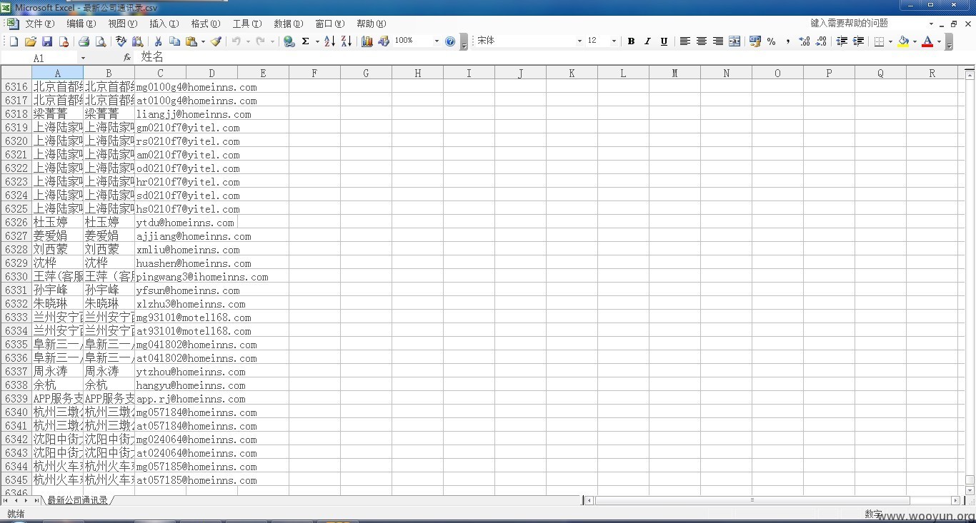Click the fx insert function button

[x=127, y=57]
